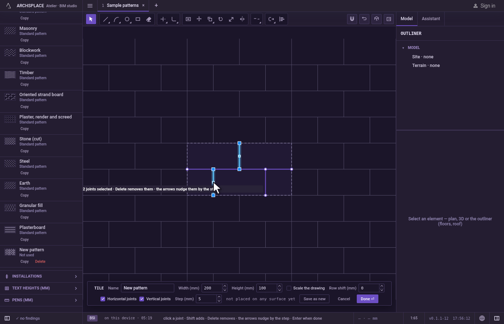Click the Undo arrow icon
The width and height of the screenshot is (504, 324).
tap(364, 19)
